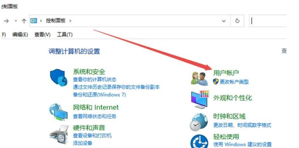Click the up arrow navigation button
The image size is (299, 148).
(x=24, y=21)
